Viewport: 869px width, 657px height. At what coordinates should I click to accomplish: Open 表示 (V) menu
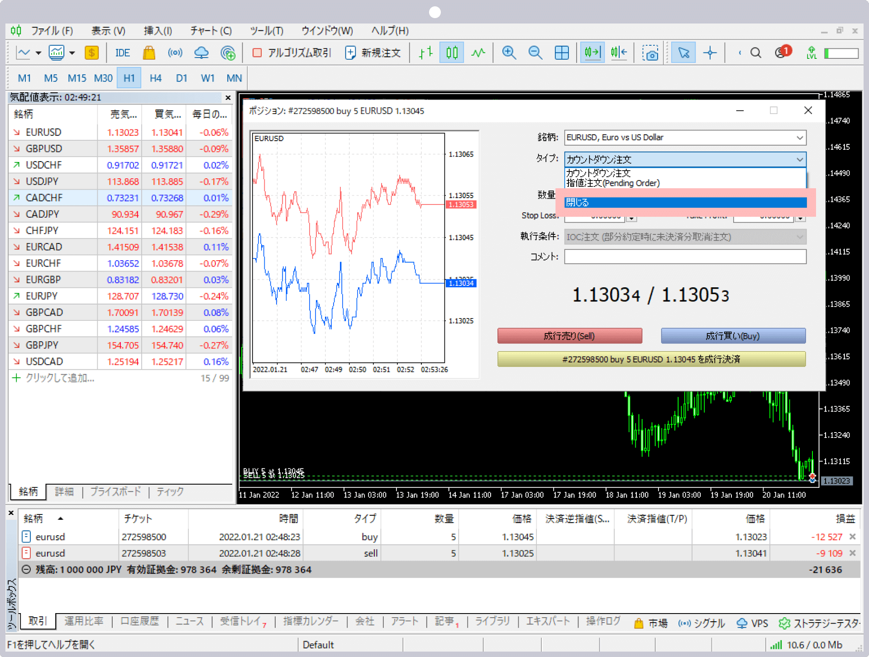[x=108, y=31]
